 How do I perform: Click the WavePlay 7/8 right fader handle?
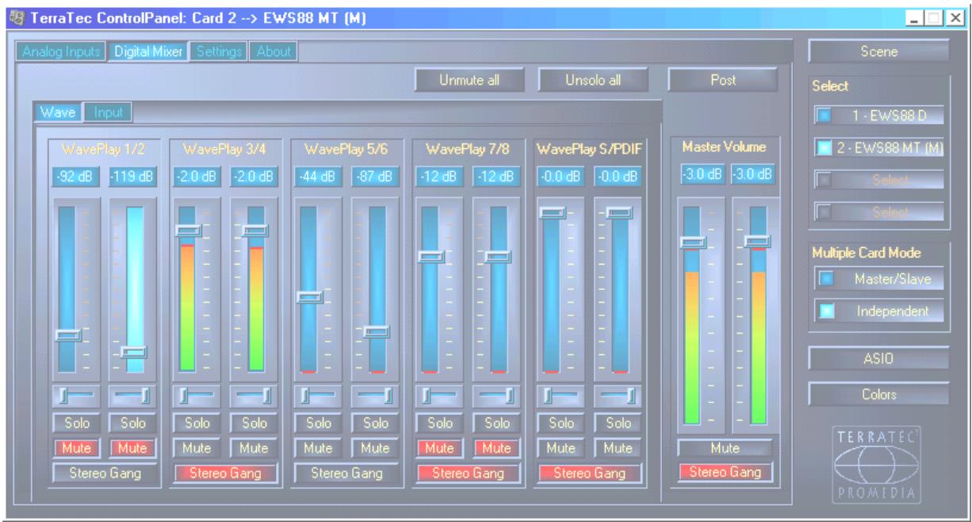pyautogui.click(x=499, y=257)
